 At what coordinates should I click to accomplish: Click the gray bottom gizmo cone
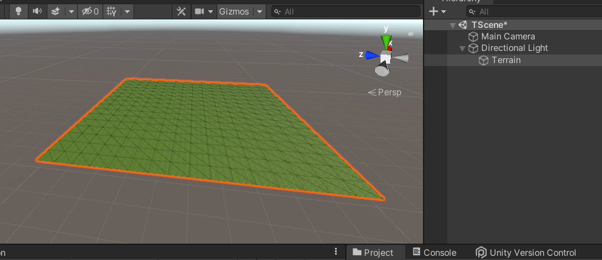click(x=382, y=70)
